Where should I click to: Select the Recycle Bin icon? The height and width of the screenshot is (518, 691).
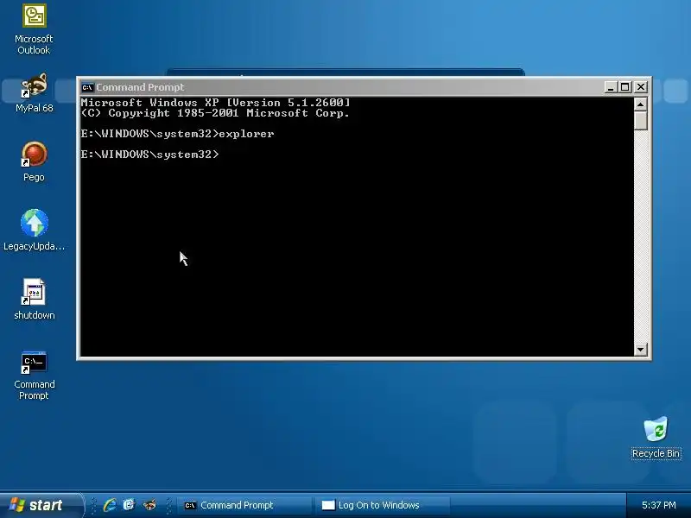coord(656,438)
